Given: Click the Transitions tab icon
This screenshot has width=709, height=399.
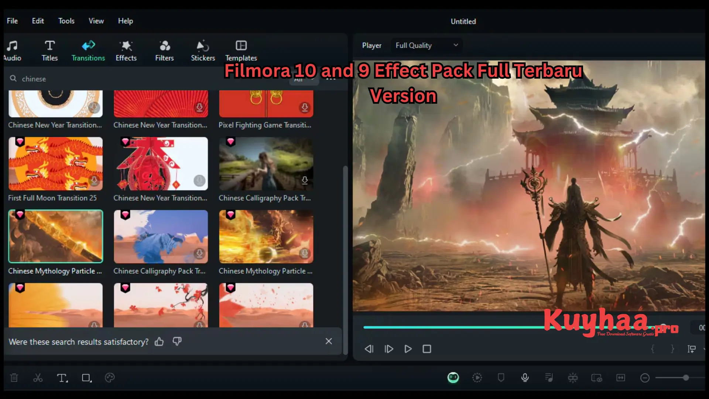Looking at the screenshot, I should pos(88,46).
